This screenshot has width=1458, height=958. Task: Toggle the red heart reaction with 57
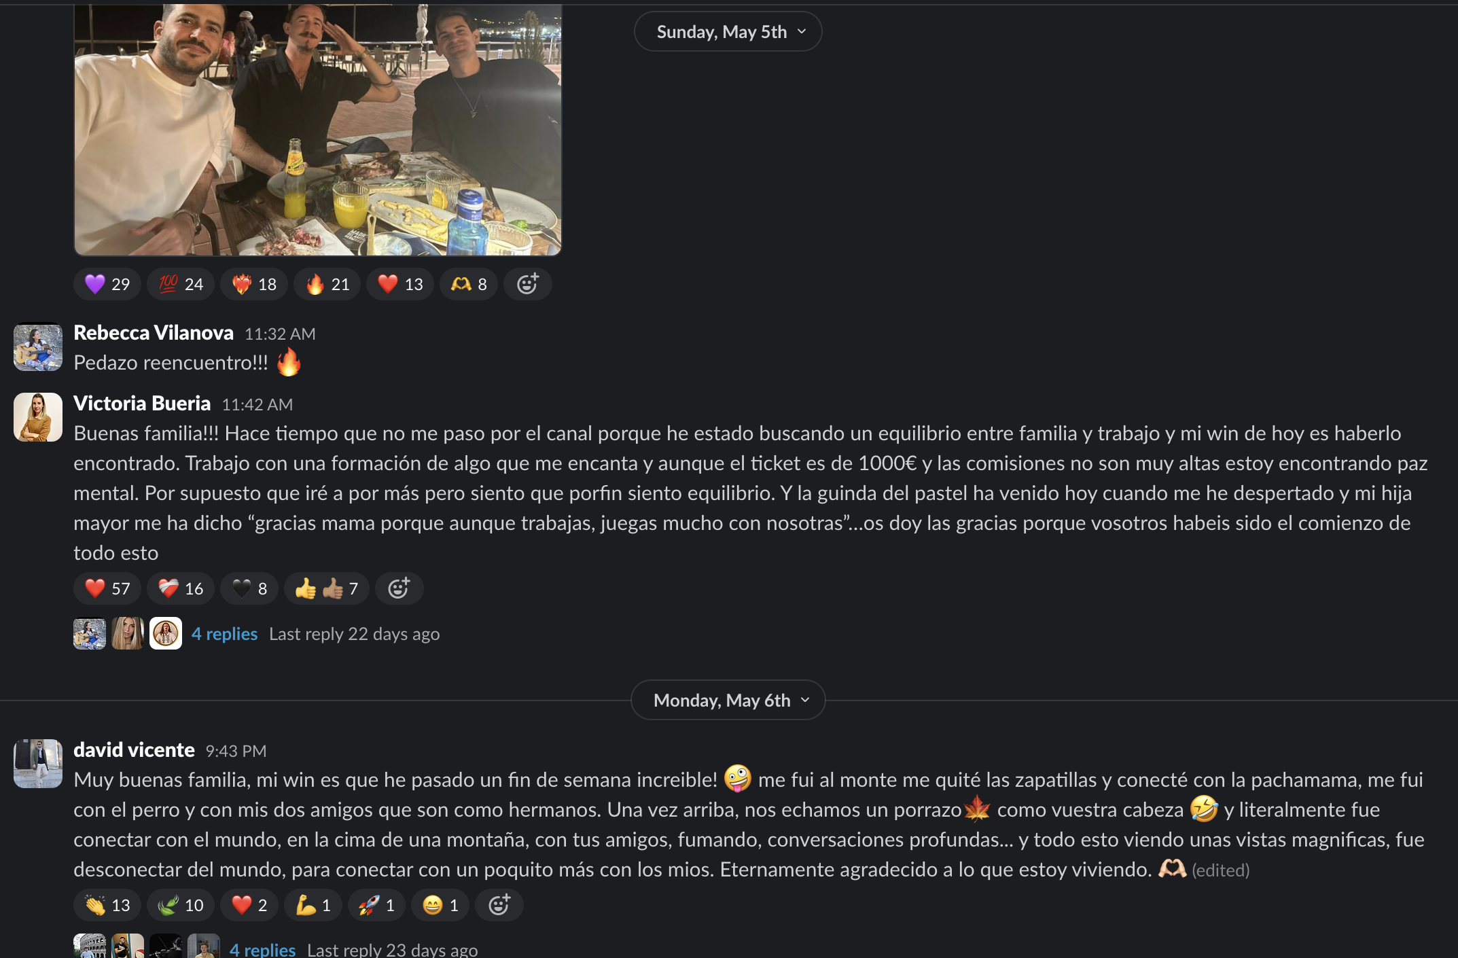[x=107, y=588]
